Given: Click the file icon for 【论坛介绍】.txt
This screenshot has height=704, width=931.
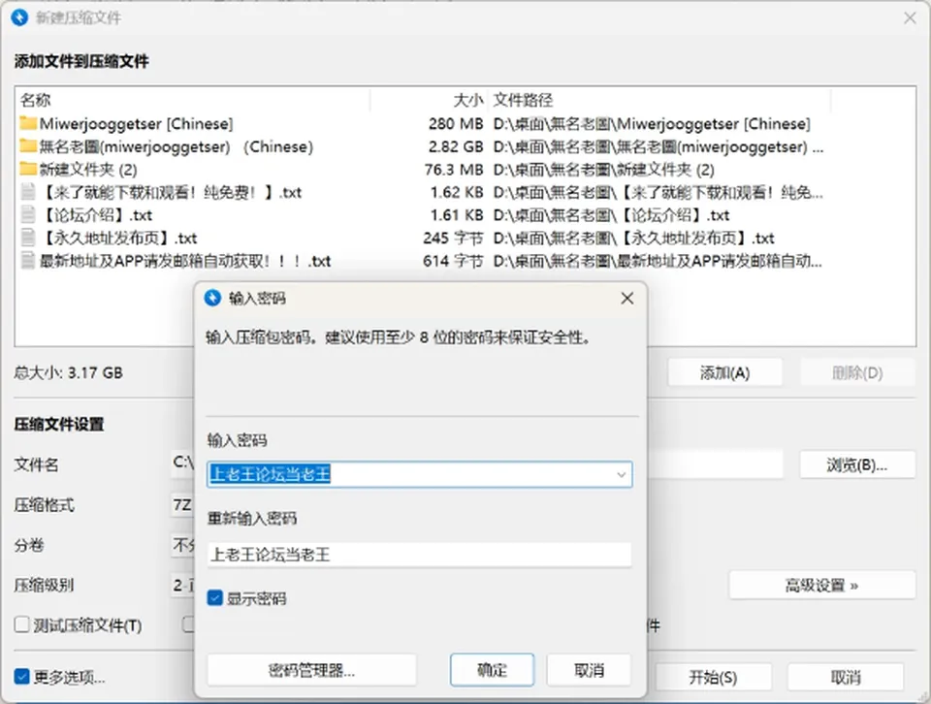Looking at the screenshot, I should click(x=28, y=215).
